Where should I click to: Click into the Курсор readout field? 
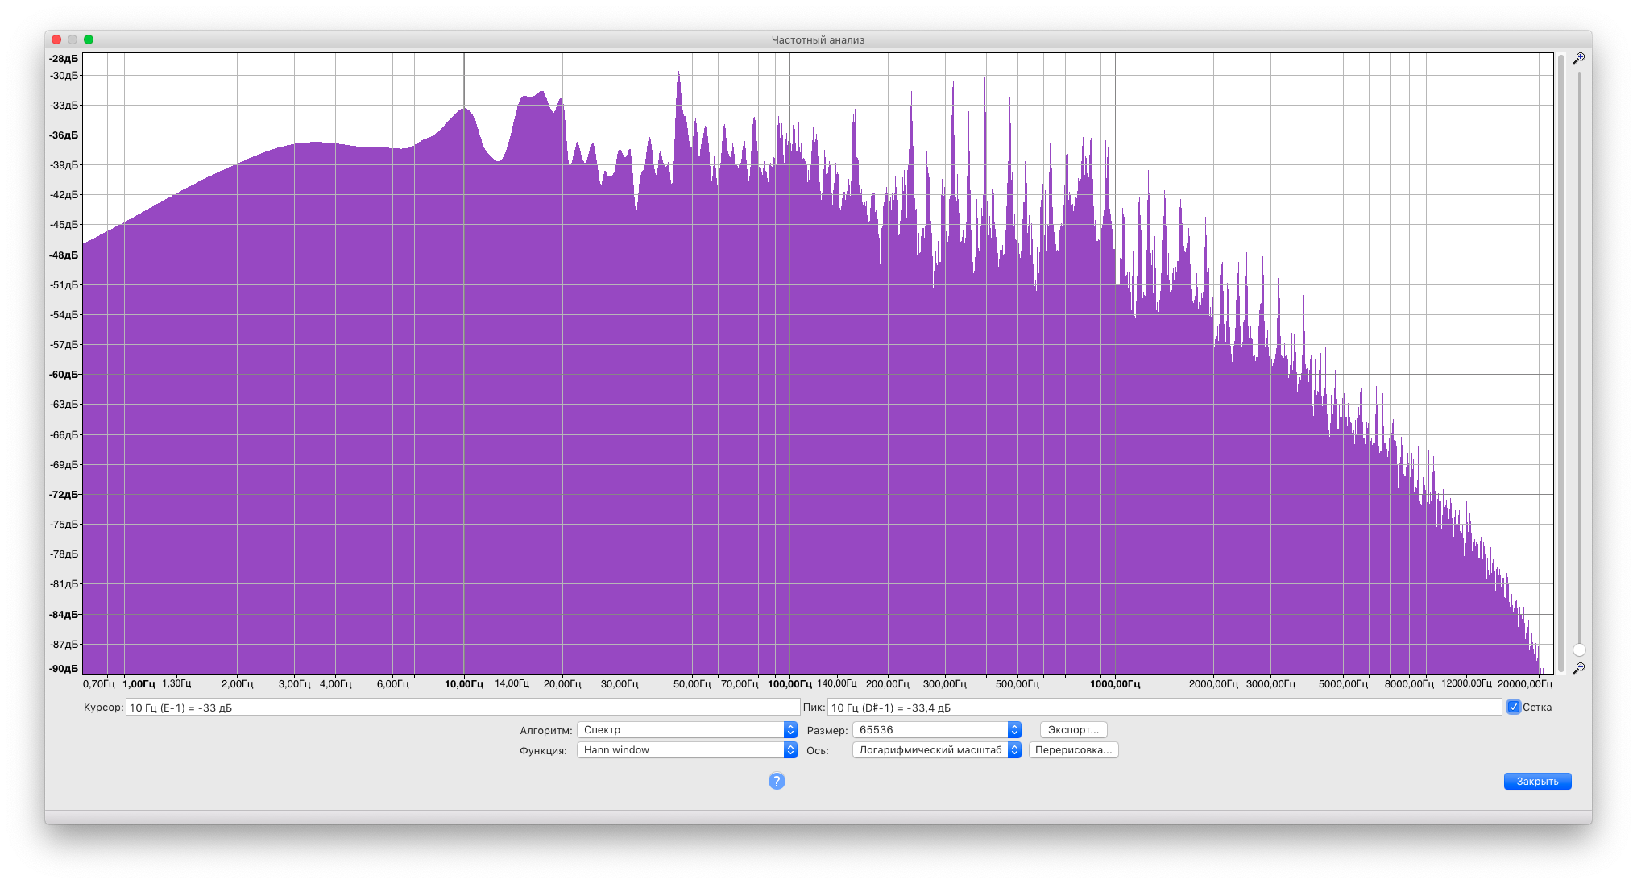point(462,708)
